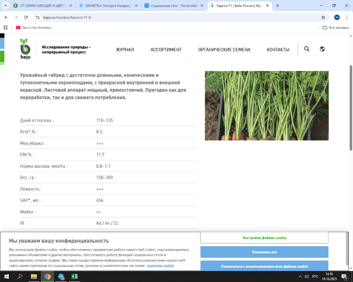Show hidden system tray icons

pos(300,276)
